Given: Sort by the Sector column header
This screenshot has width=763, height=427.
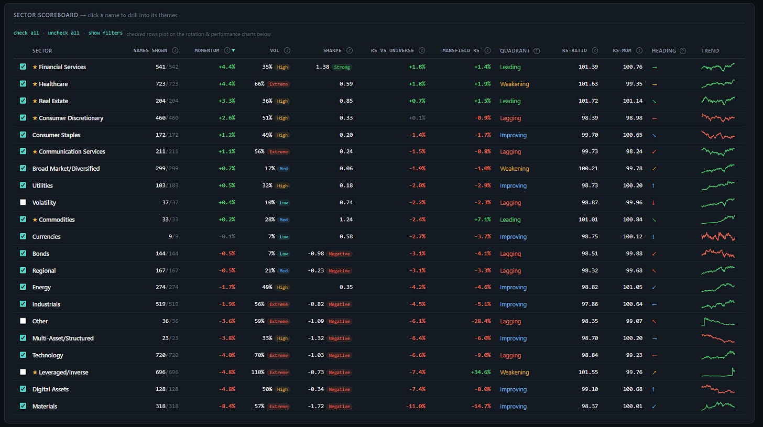Looking at the screenshot, I should (x=42, y=51).
